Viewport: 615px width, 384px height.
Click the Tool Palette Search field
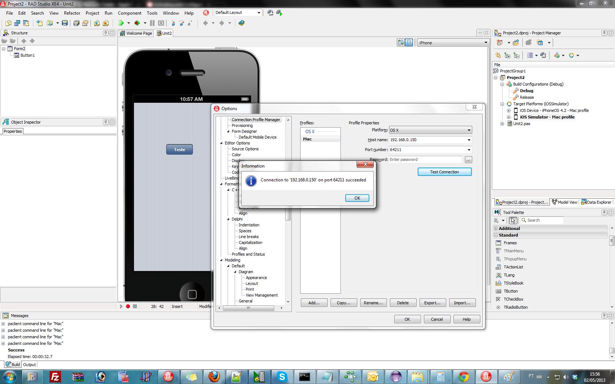542,220
